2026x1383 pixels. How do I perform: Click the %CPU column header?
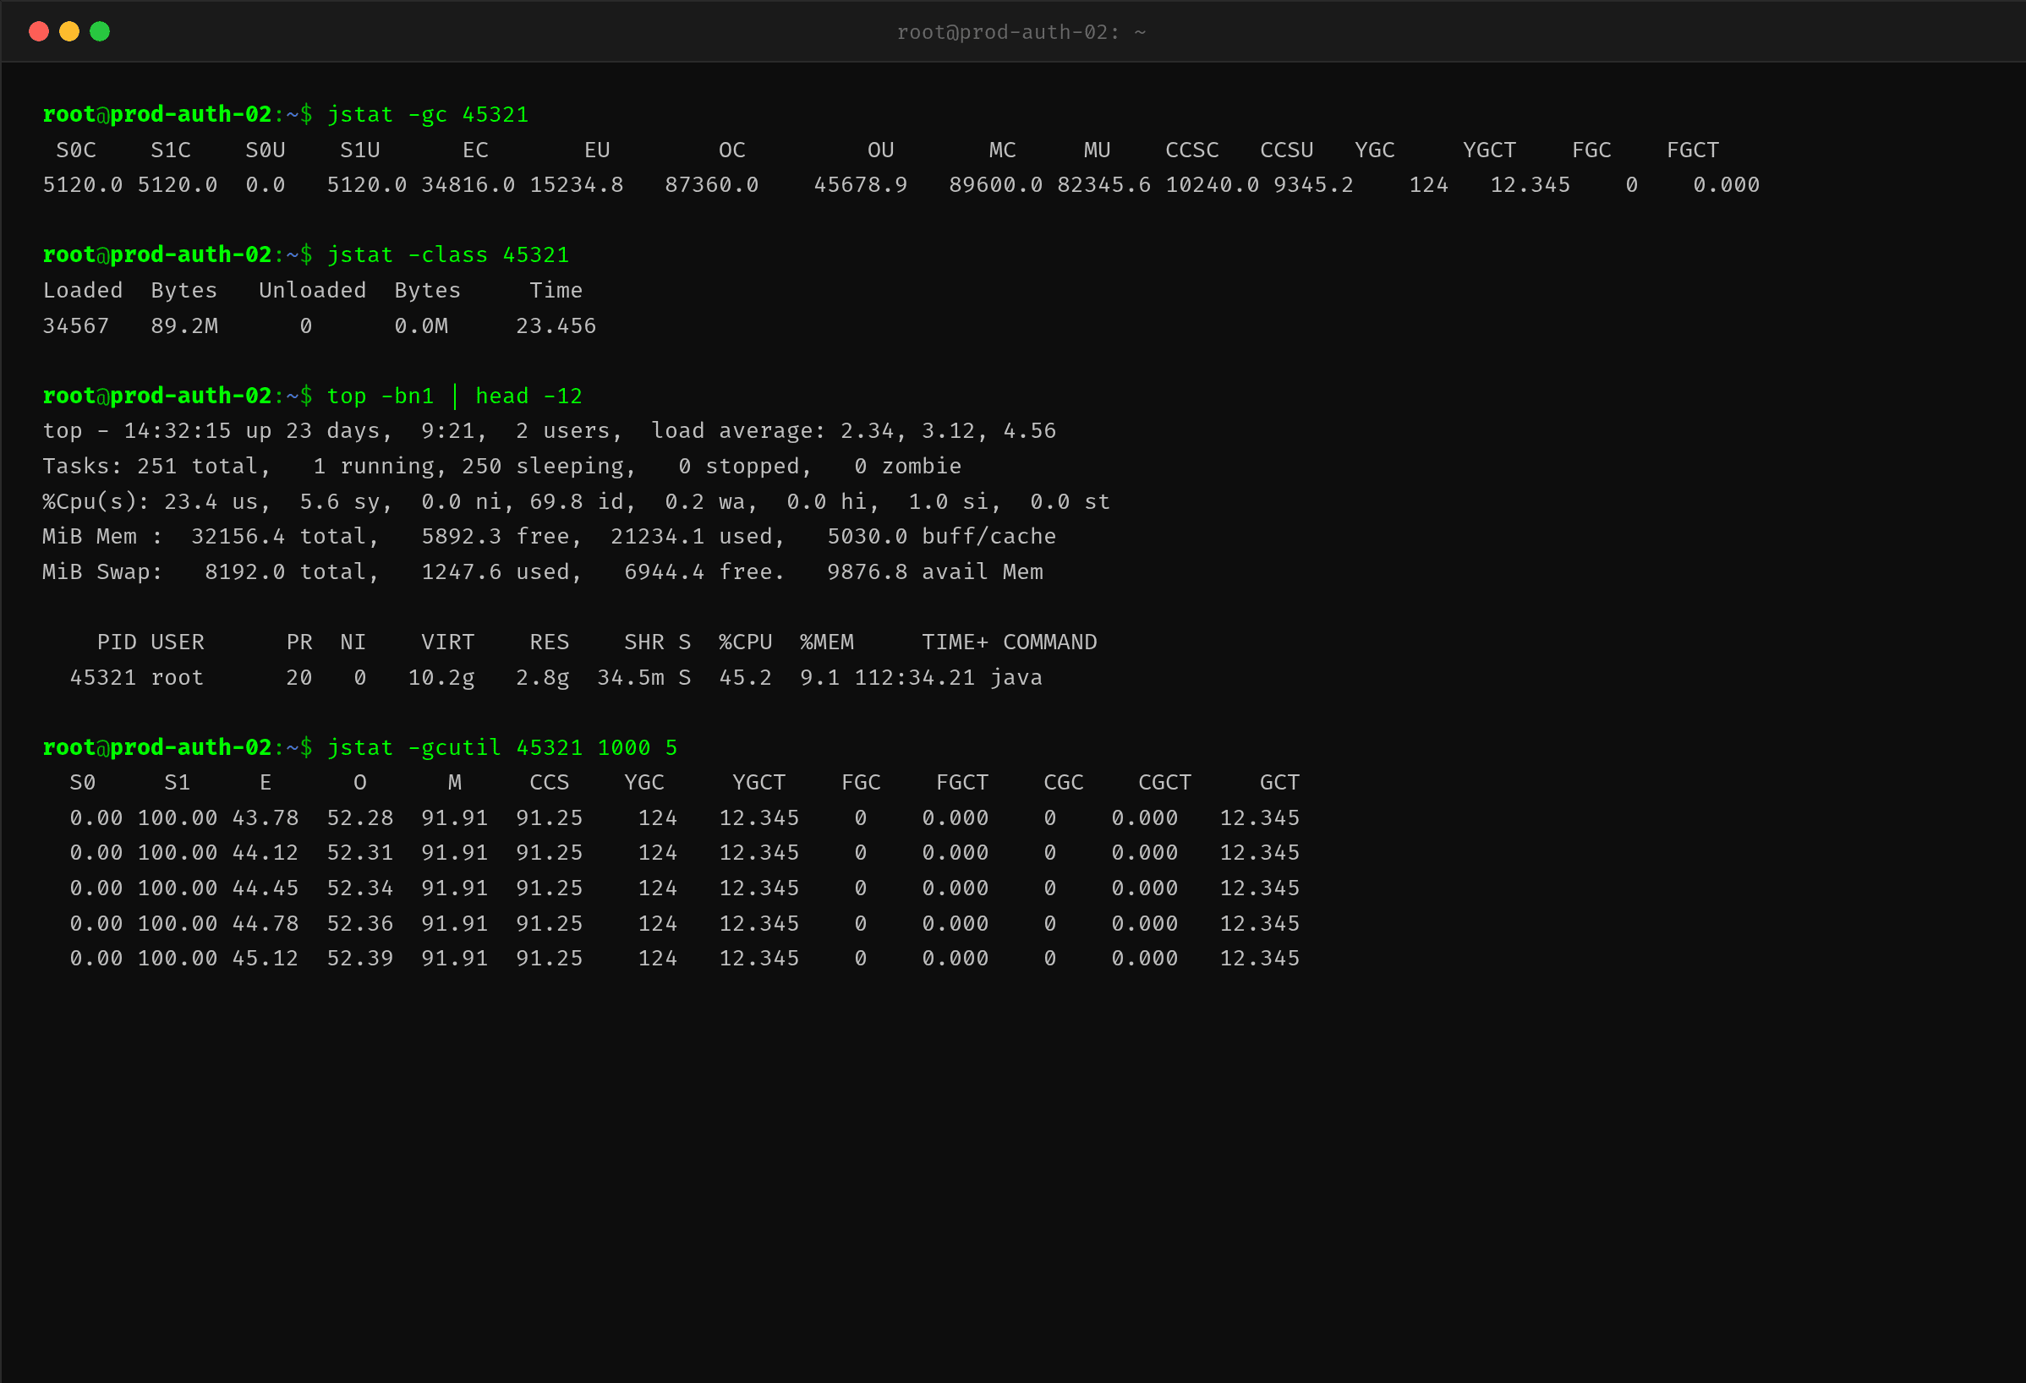coord(745,642)
